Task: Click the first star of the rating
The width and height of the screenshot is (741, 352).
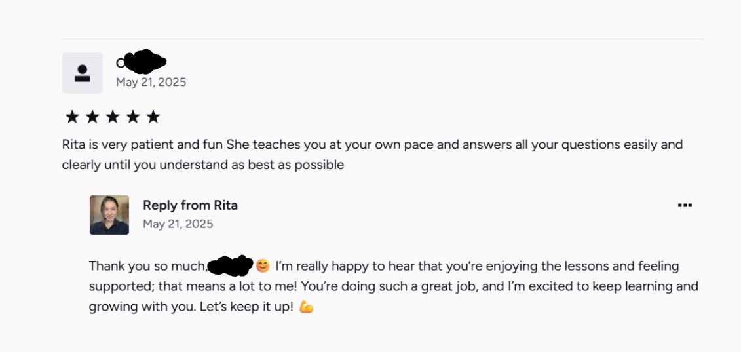Action: tap(72, 117)
